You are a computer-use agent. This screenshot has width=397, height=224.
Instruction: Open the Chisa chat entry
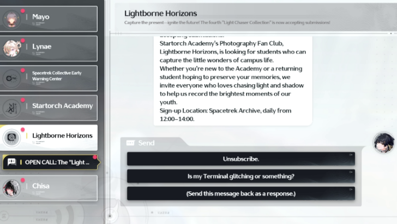pyautogui.click(x=60, y=188)
